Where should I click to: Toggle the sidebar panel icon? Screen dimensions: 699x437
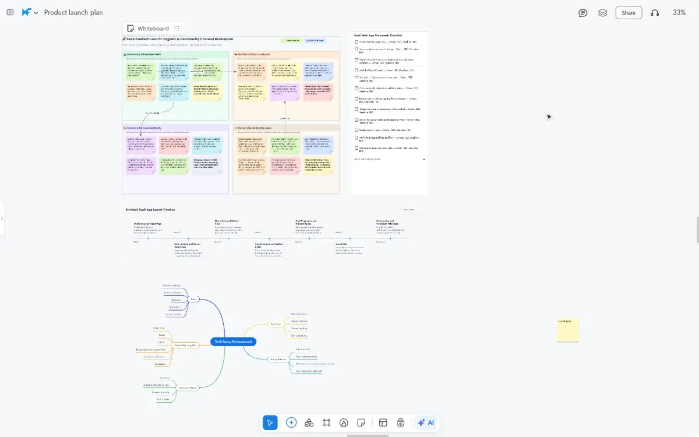(x=10, y=12)
